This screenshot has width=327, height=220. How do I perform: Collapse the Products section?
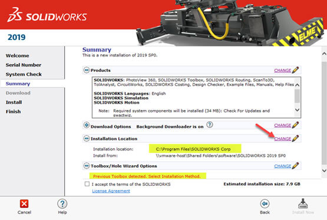[87, 70]
